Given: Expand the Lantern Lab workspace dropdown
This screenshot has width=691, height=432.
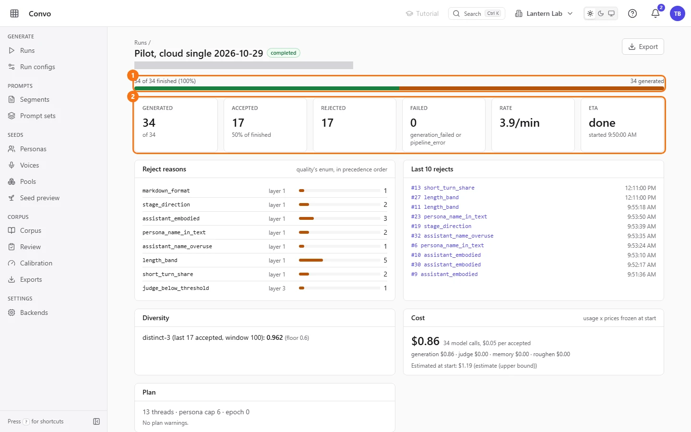Looking at the screenshot, I should click(x=544, y=13).
